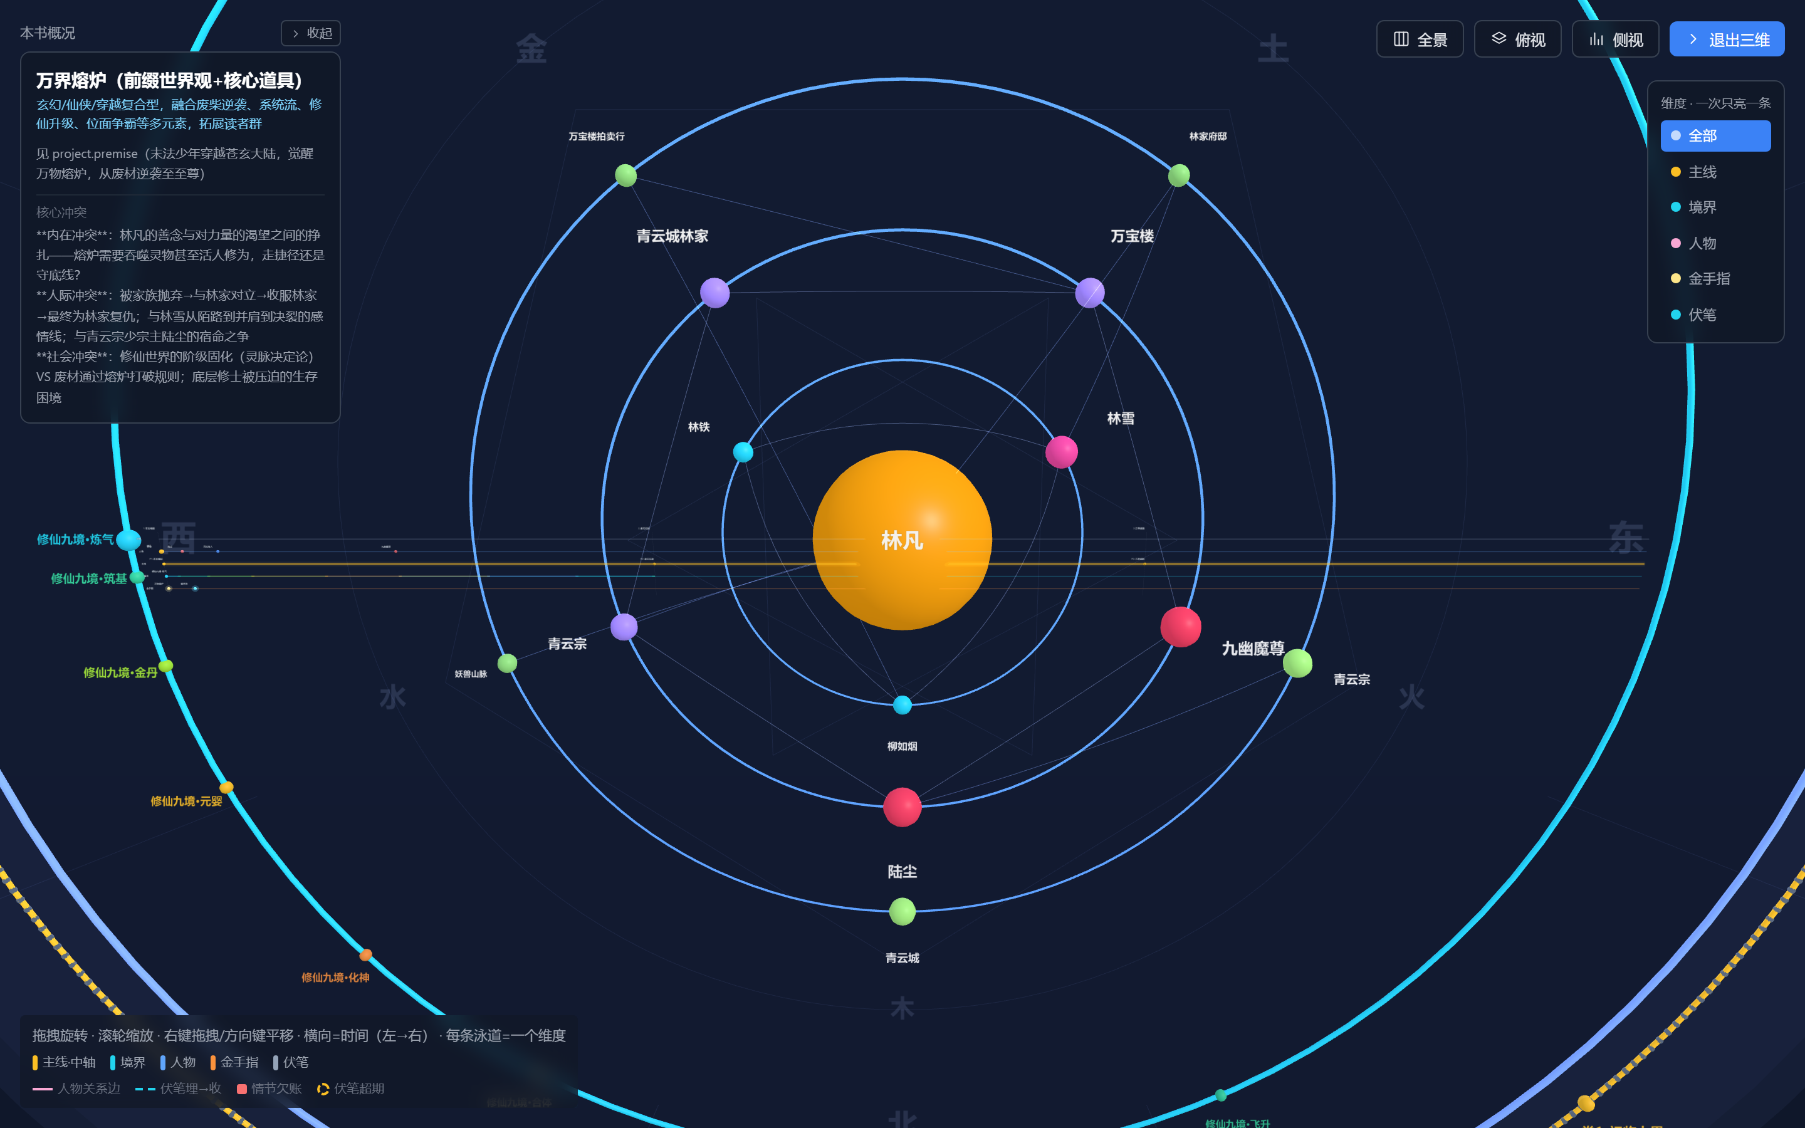The width and height of the screenshot is (1805, 1128).
Task: Select the 伏笔 dimension option
Action: pos(1715,315)
